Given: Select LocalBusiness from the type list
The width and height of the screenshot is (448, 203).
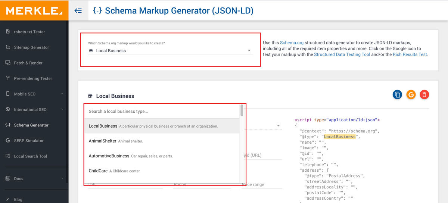Looking at the screenshot, I should pyautogui.click(x=162, y=126).
